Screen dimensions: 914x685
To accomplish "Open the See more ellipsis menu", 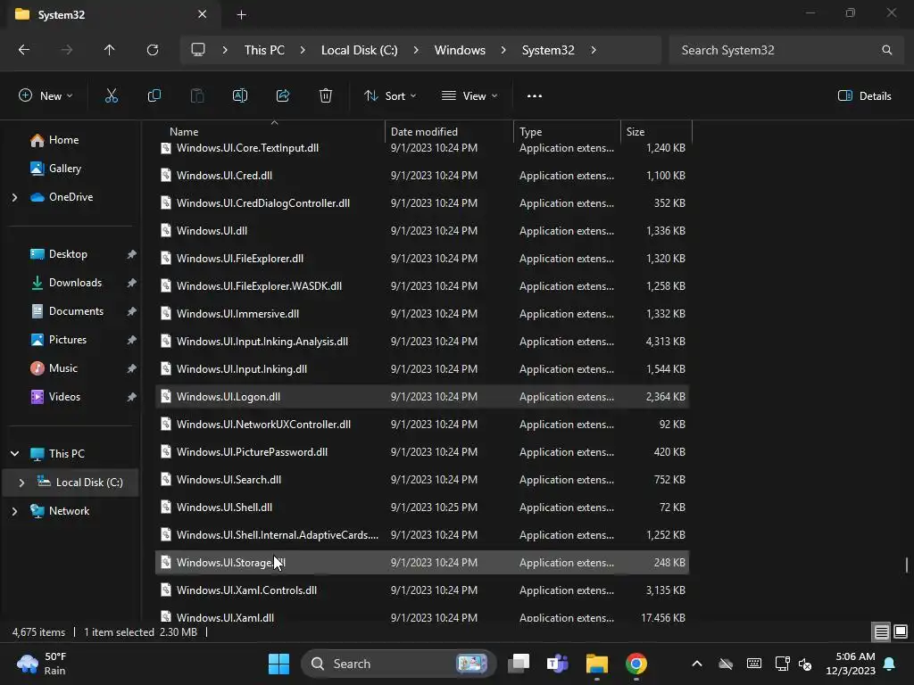I will click(x=535, y=96).
